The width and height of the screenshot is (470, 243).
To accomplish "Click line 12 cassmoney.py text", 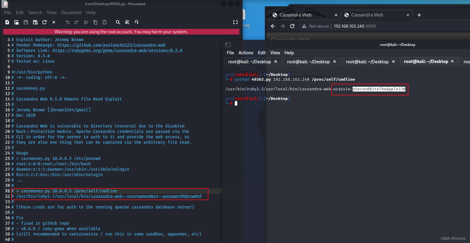I will tap(28, 88).
